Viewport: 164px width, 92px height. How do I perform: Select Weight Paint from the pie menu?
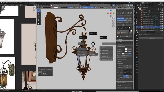(x=106, y=53)
